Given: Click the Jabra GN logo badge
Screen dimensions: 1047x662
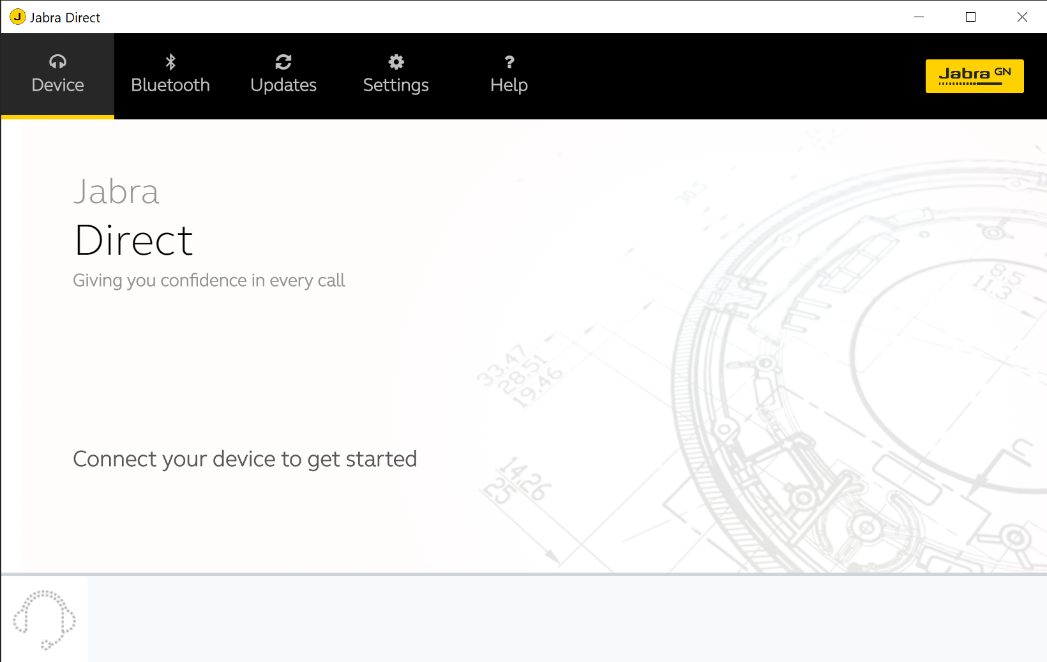Looking at the screenshot, I should tap(974, 75).
